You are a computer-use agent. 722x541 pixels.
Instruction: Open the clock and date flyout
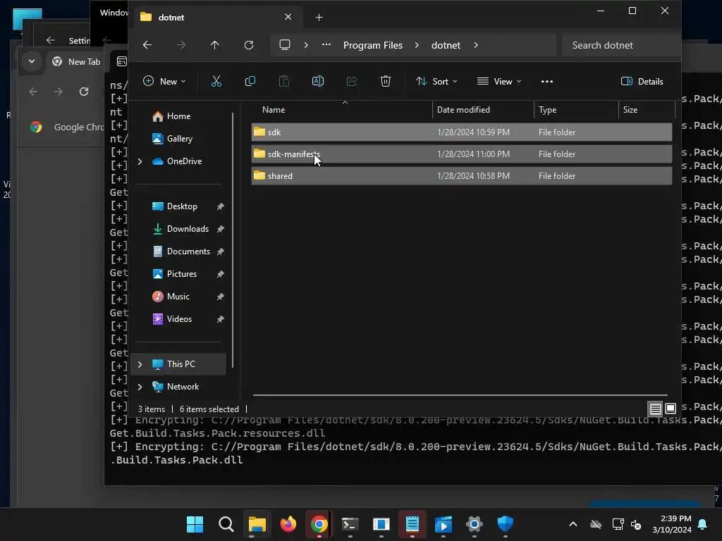(672, 524)
